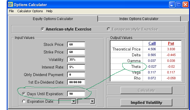Click the Put column header link

(171, 43)
